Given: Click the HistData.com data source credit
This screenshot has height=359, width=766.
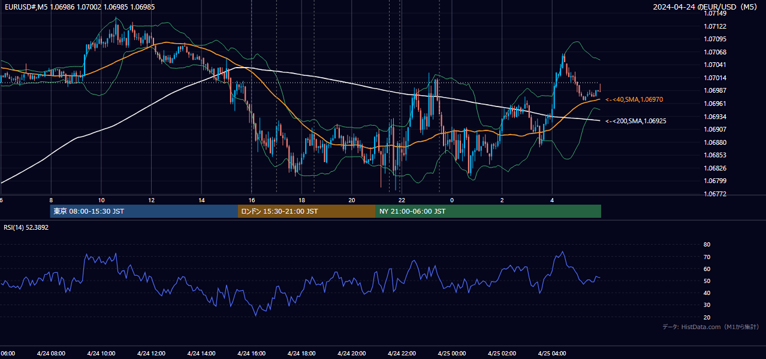Looking at the screenshot, I should [x=710, y=327].
